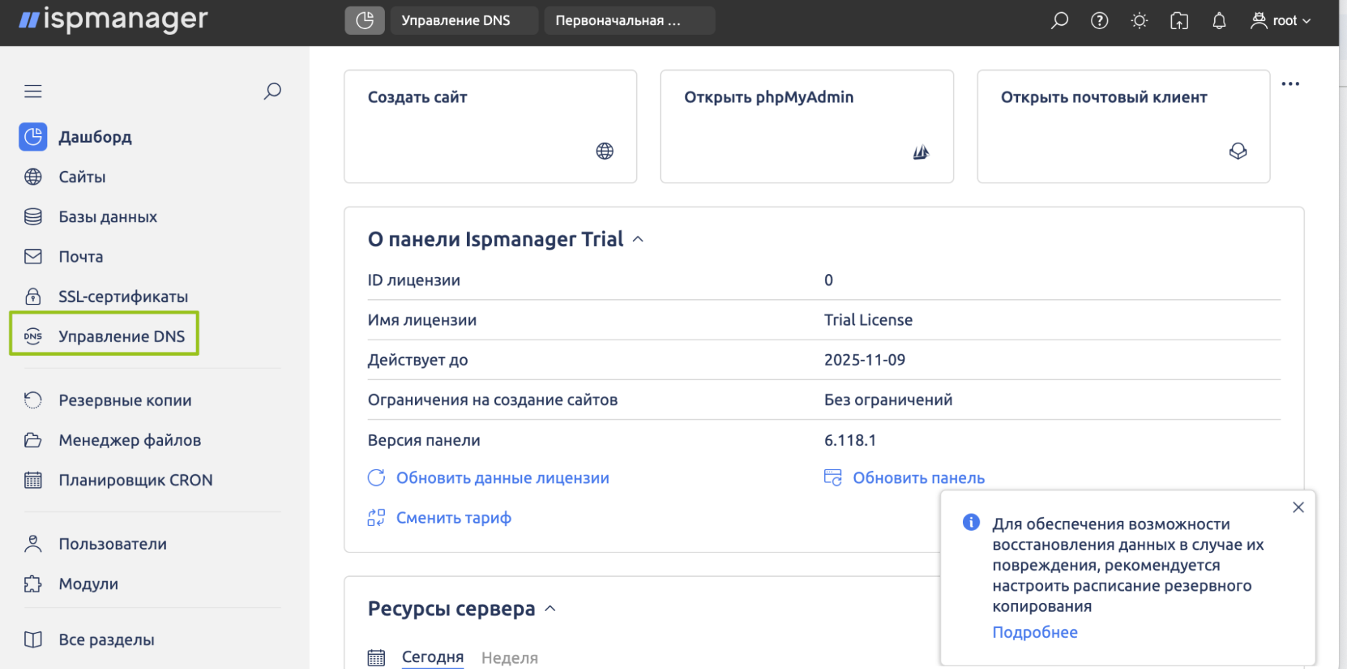Open the root user dropdown
1347x669 pixels.
click(x=1281, y=21)
